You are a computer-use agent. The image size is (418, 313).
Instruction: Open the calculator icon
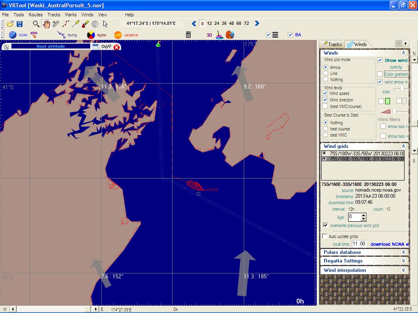[x=189, y=35]
